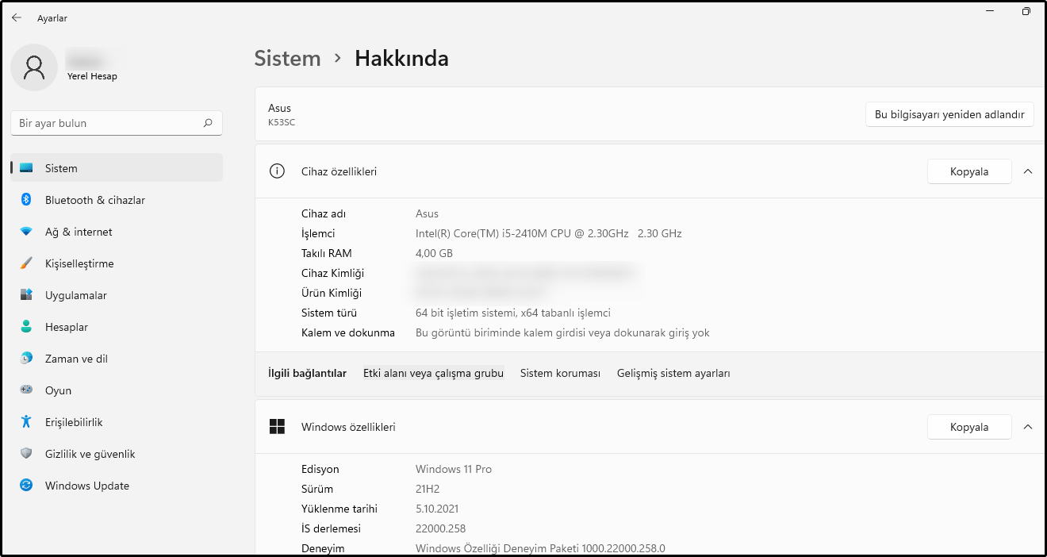The width and height of the screenshot is (1047, 557).
Task: Click the Ağ & internet Wi-Fi icon
Action: (x=26, y=232)
